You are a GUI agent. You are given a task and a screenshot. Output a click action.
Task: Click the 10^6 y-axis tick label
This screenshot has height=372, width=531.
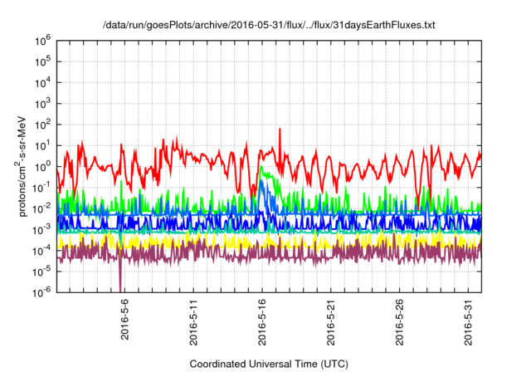(42, 41)
